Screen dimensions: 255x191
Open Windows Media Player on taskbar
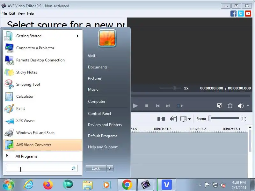[x=107, y=185]
